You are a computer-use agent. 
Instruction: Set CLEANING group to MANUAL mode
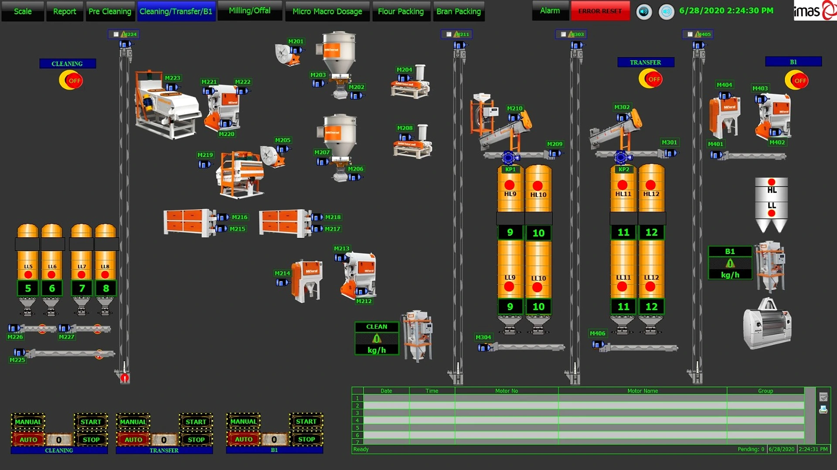(28, 422)
